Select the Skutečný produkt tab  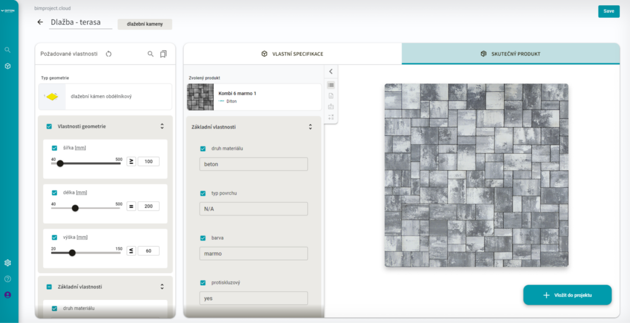(x=510, y=54)
